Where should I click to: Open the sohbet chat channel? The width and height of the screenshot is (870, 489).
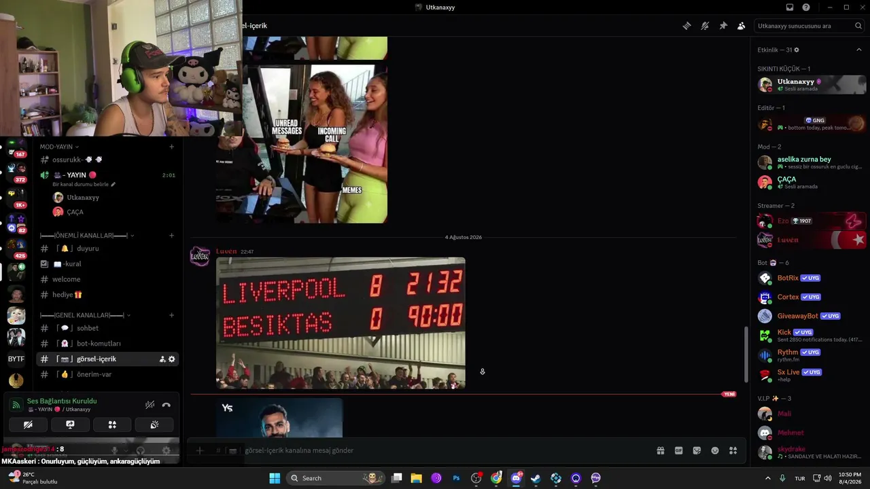click(x=108, y=328)
